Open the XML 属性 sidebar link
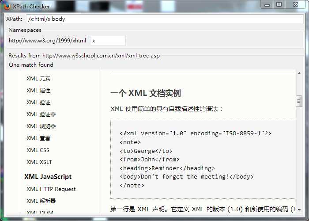Screen dimensions: 309x221 click(x=38, y=90)
